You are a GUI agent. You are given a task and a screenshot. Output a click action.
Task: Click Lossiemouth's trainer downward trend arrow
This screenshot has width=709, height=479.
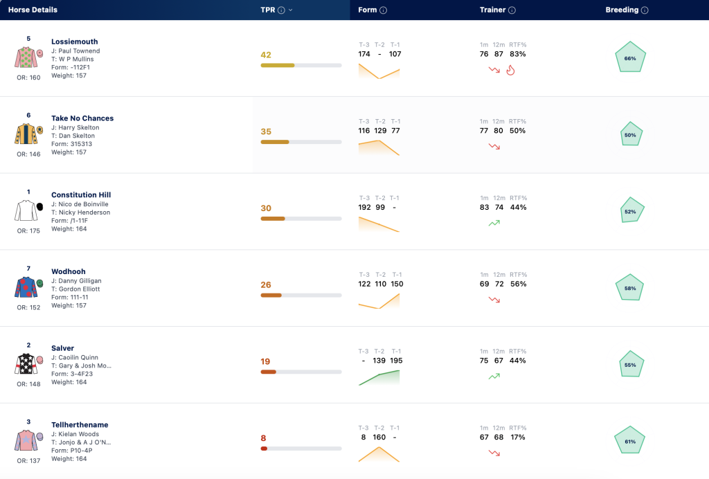coord(494,70)
